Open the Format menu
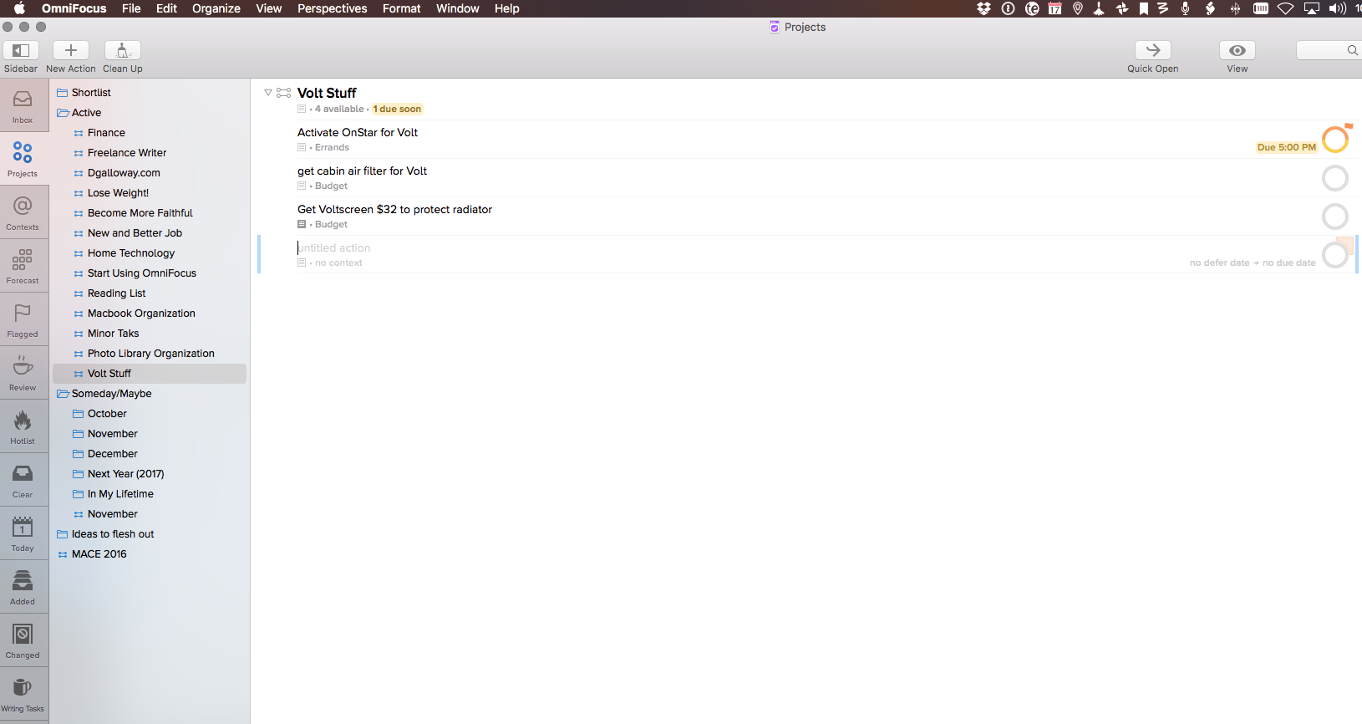Screen dimensions: 1362x724 tap(402, 8)
